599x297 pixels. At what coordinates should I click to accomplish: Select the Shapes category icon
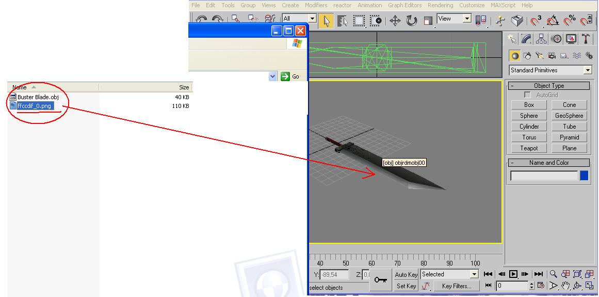click(527, 56)
